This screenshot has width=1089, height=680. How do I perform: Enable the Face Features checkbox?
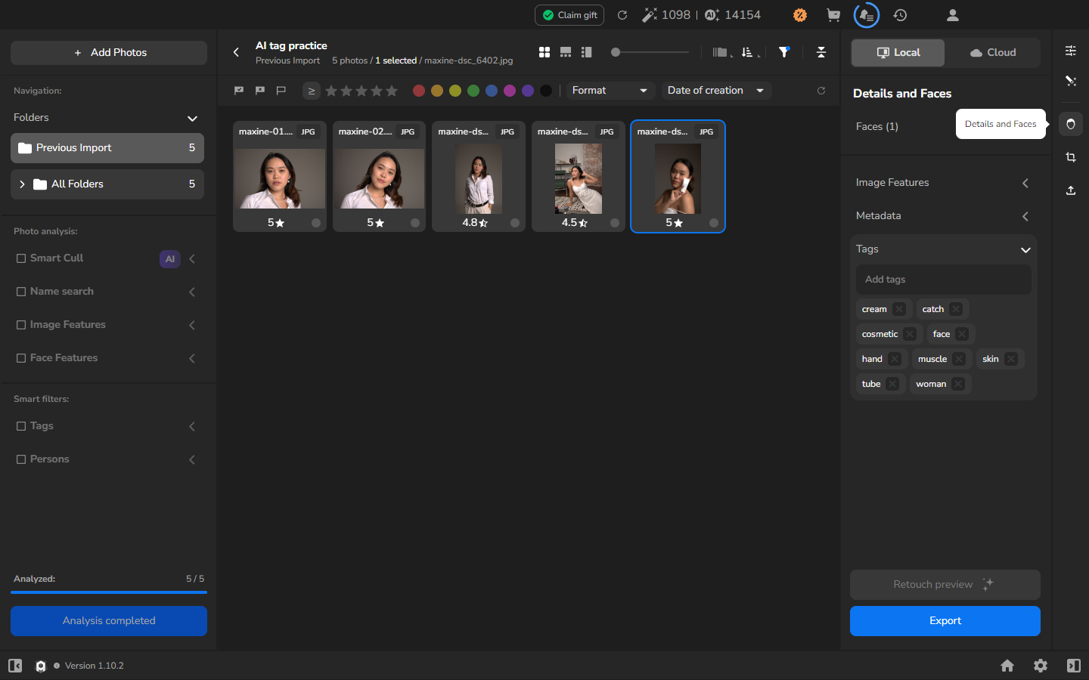point(21,358)
